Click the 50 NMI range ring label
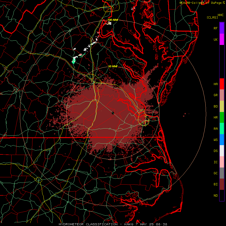The height and width of the screenshot is (226, 226). tap(113, 66)
